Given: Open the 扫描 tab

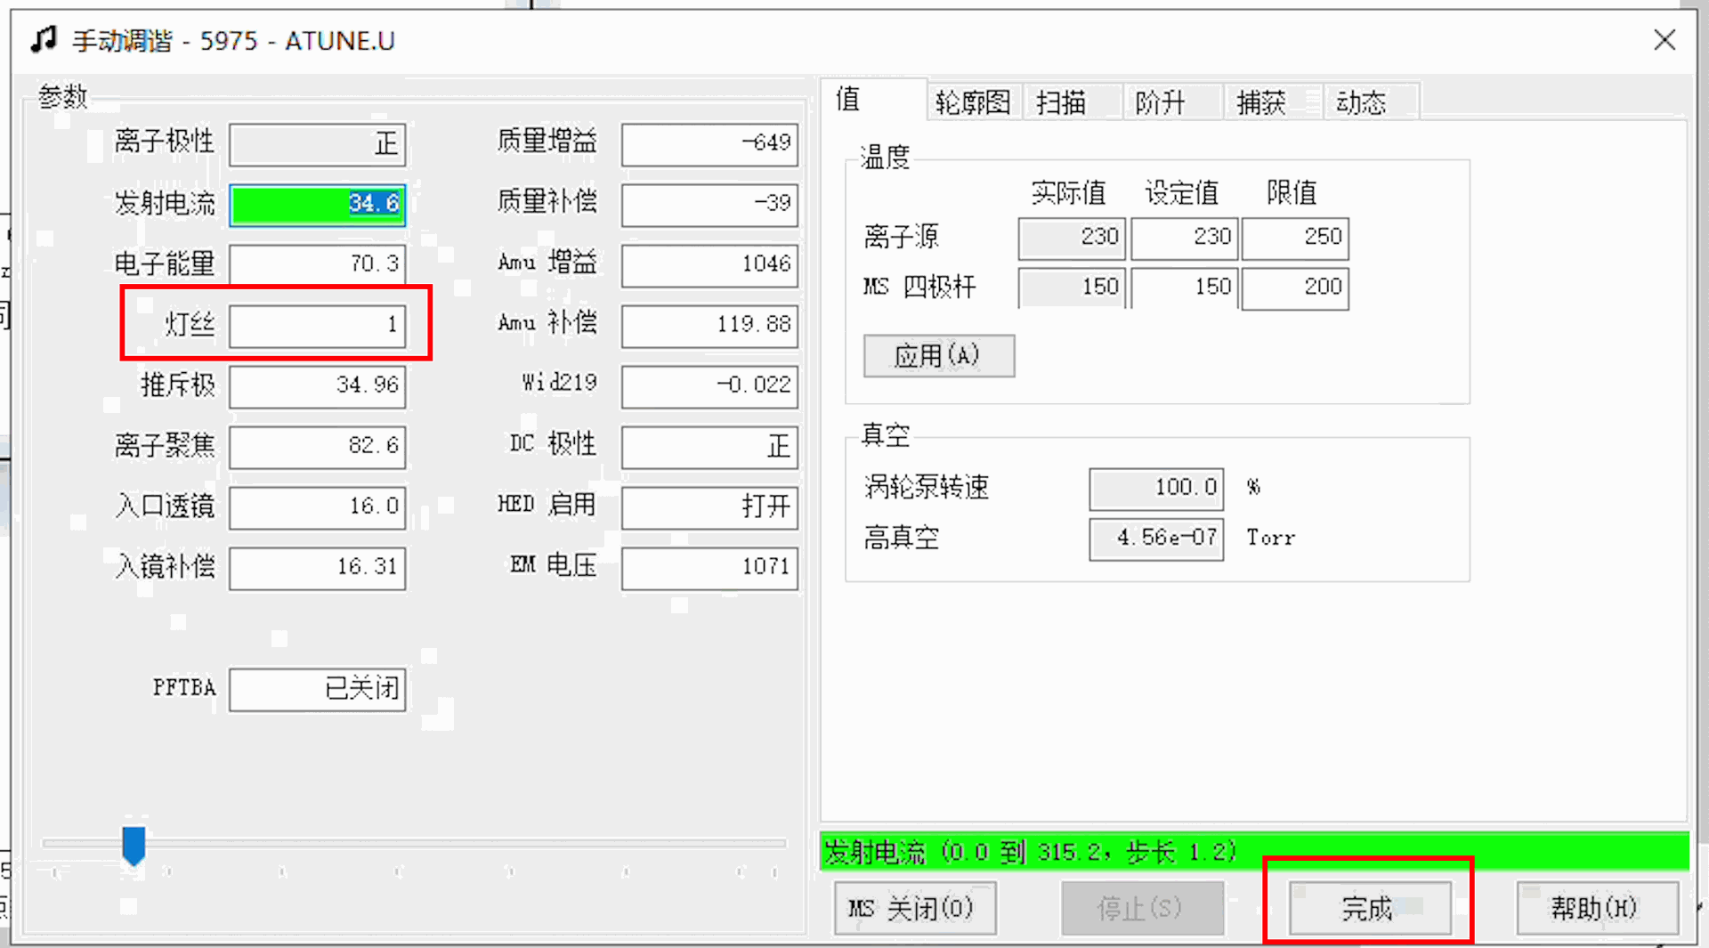Looking at the screenshot, I should (x=1061, y=102).
